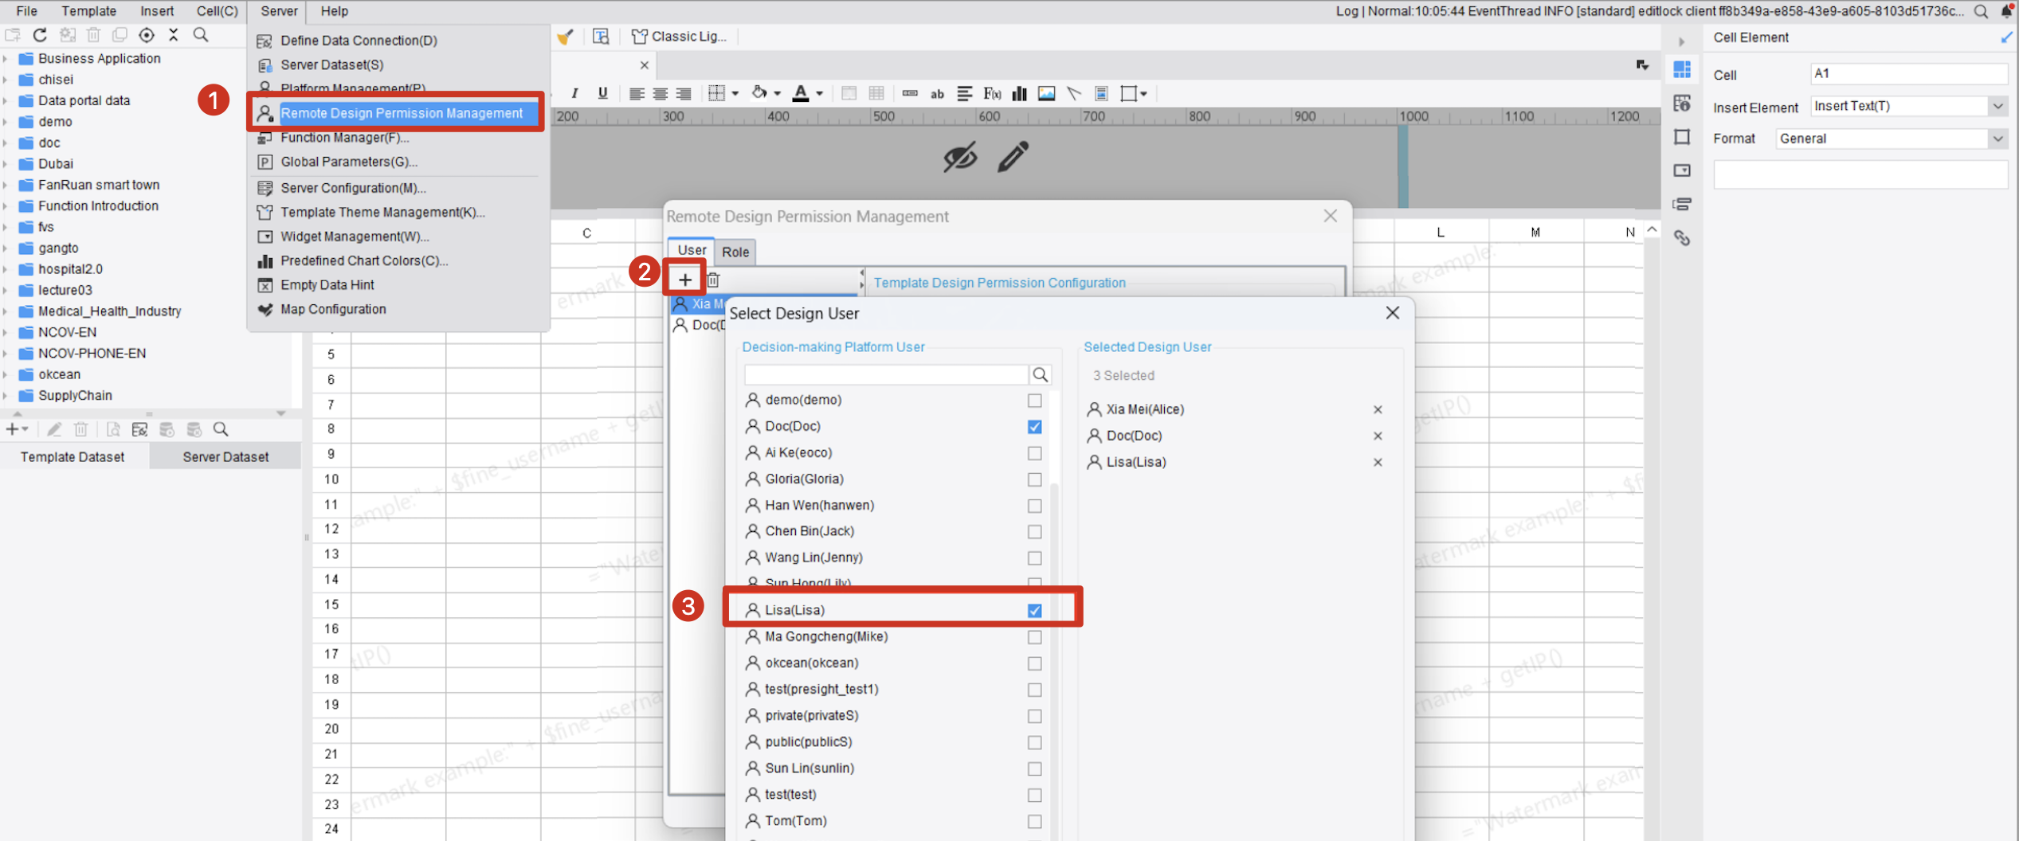Open font color dropdown arrow

[x=819, y=94]
